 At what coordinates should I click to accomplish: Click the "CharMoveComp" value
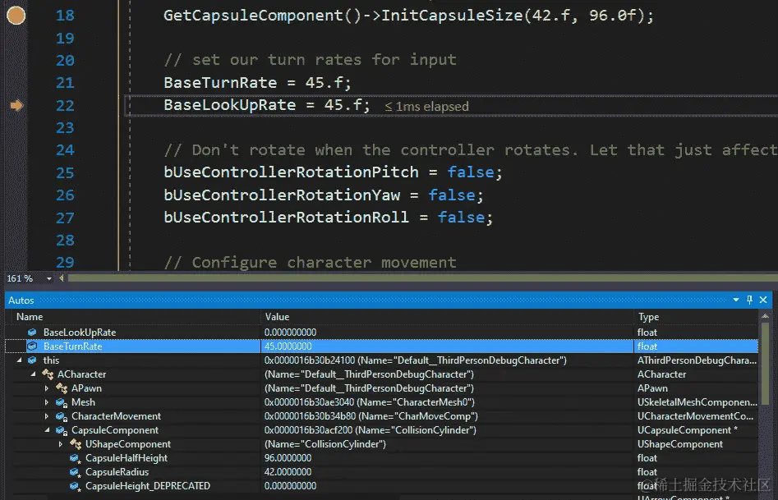tap(371, 416)
